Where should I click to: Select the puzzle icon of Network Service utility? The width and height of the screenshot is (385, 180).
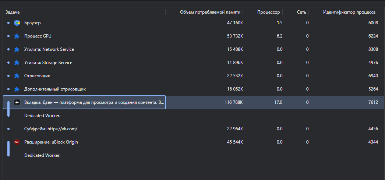point(17,49)
